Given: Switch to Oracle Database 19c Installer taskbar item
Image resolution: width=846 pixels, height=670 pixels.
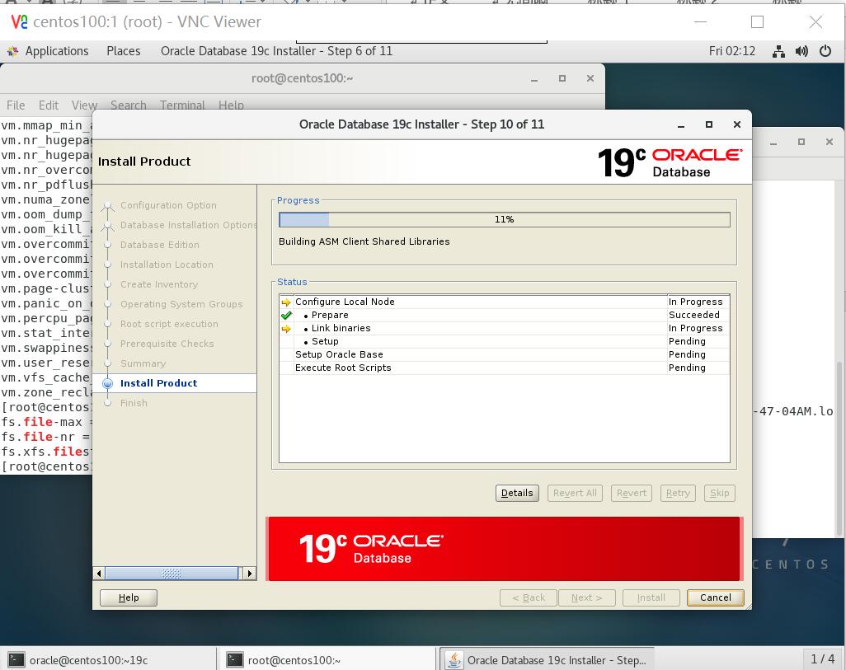Looking at the screenshot, I should pos(547,660).
